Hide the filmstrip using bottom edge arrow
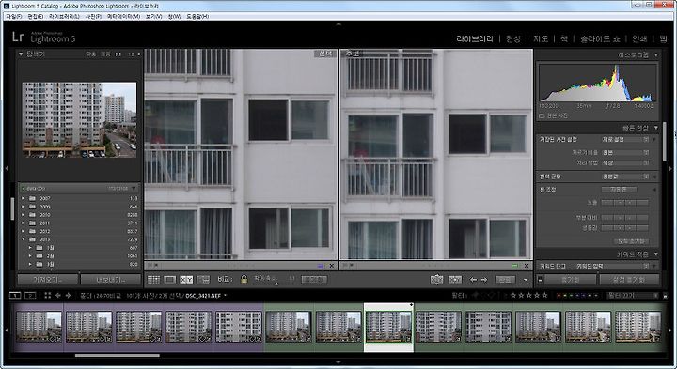The height and width of the screenshot is (369, 677). [x=338, y=362]
